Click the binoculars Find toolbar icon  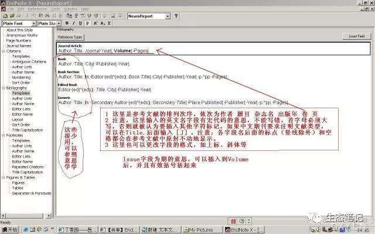click(x=47, y=16)
